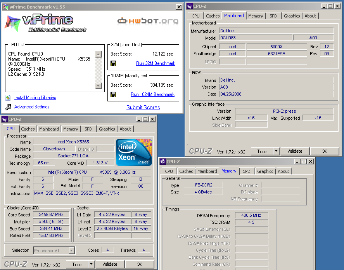Click the Dell Inc. manufacturer field
Viewport: 344px width, 270px height.
tap(276, 31)
